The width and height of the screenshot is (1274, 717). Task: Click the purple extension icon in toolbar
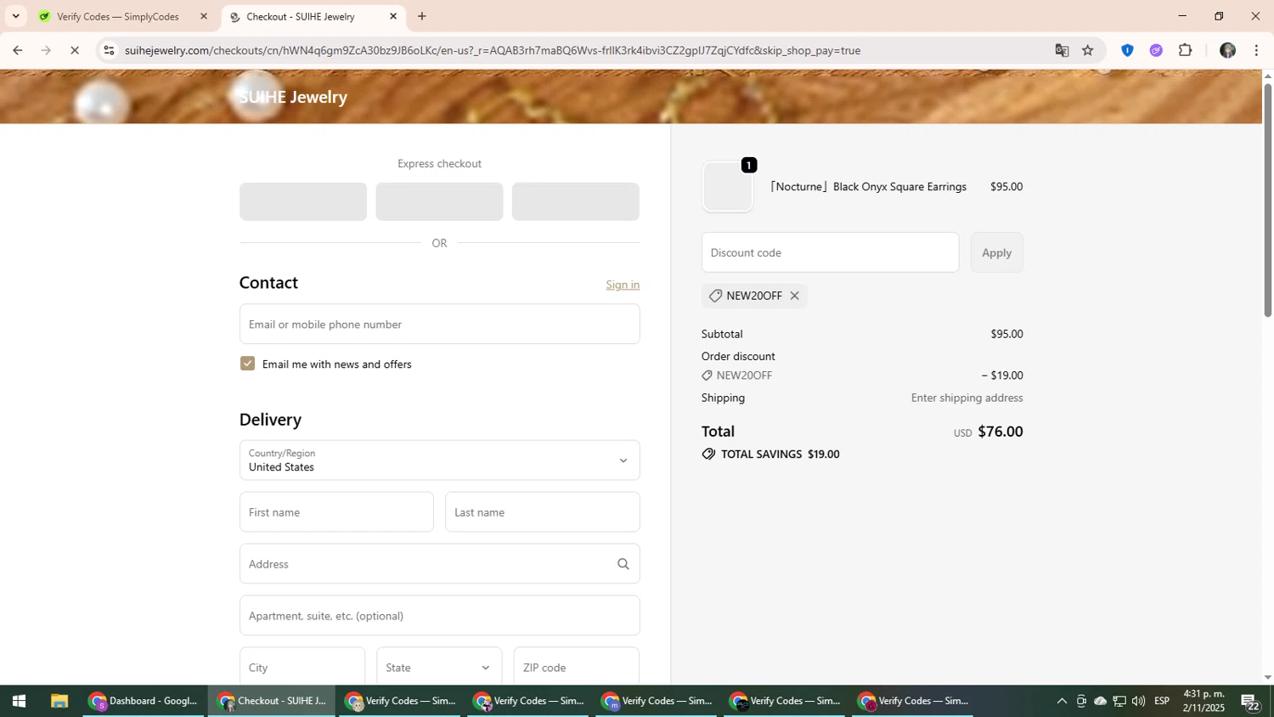(x=1156, y=50)
